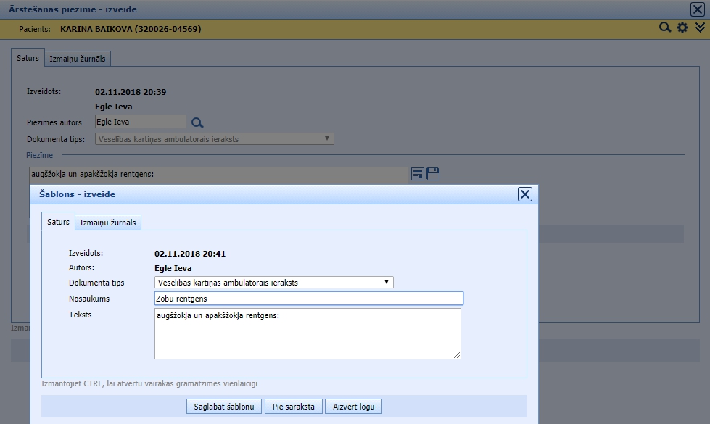Open Izmaiņu žurnāls tab in Šablons dialog

(x=108, y=223)
